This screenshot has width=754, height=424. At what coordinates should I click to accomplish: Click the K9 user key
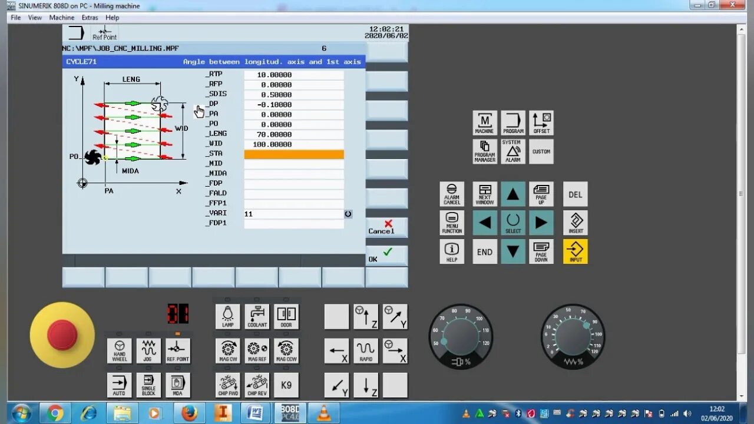coord(286,385)
